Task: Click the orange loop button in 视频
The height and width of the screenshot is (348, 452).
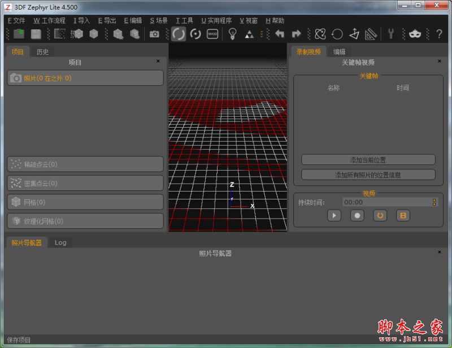Action: point(380,215)
